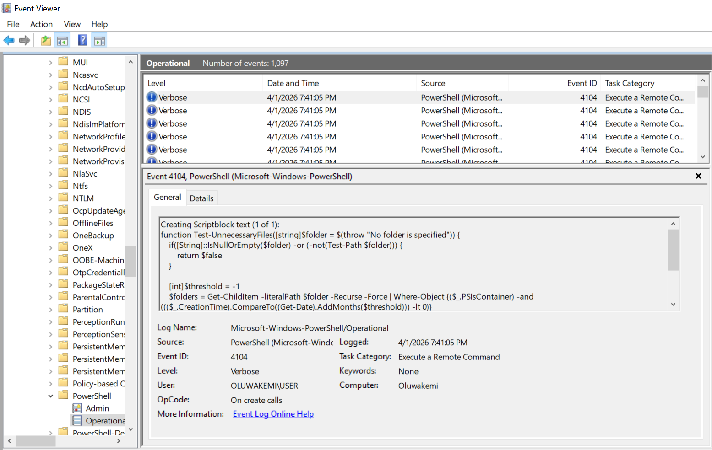Click the Back navigation arrow
Screen dimensions: 712x450
(9, 40)
